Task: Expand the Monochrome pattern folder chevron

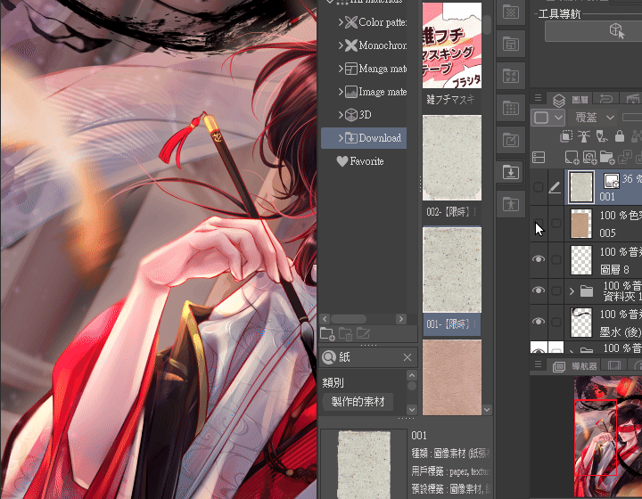Action: [341, 45]
